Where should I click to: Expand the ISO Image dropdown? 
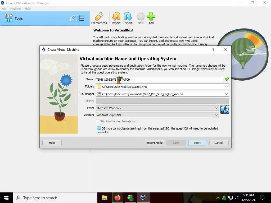click(227, 94)
